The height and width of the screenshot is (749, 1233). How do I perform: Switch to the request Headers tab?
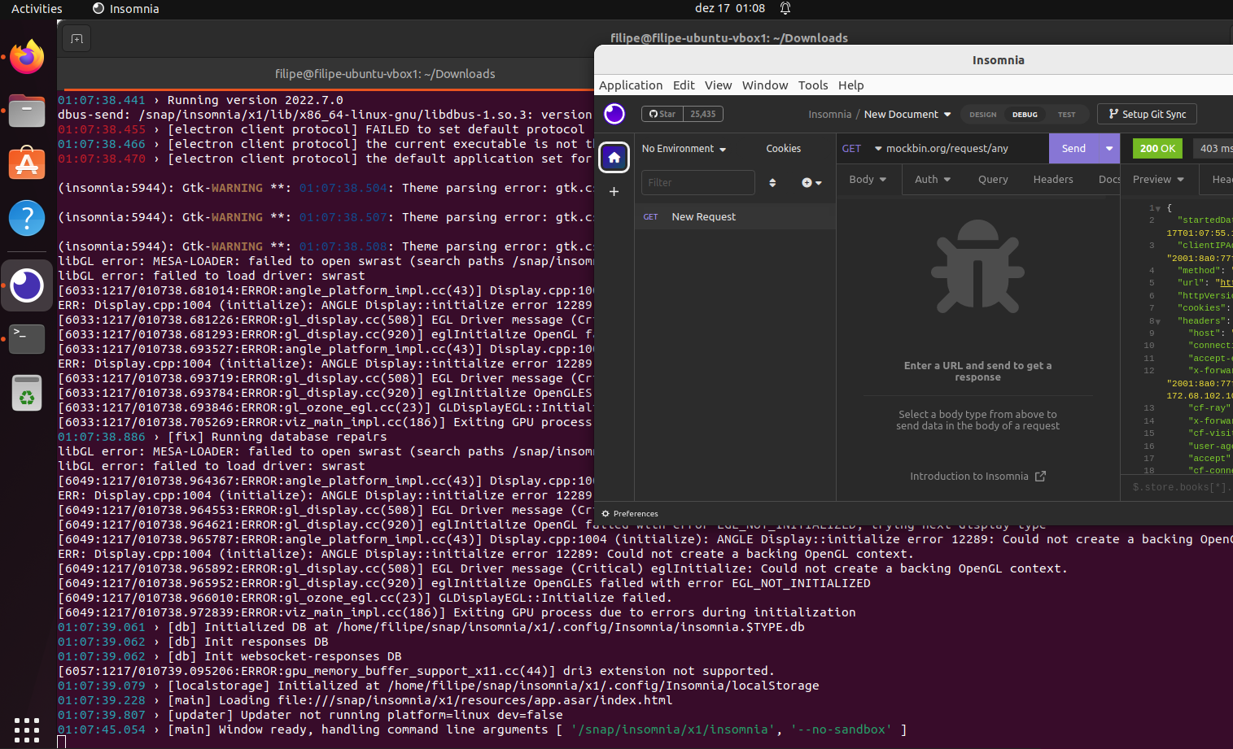(1053, 180)
